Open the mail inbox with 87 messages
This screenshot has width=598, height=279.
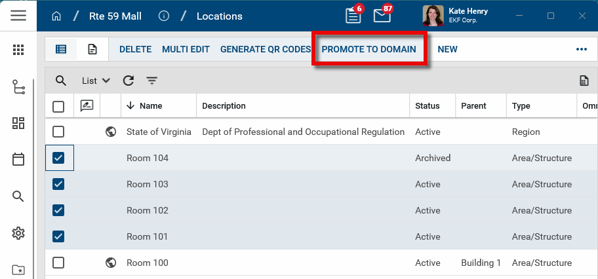click(382, 16)
